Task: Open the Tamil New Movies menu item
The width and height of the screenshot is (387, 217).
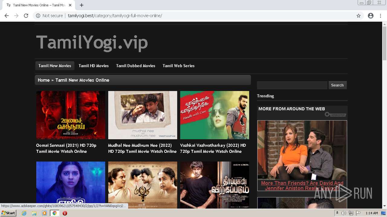Action: click(55, 66)
